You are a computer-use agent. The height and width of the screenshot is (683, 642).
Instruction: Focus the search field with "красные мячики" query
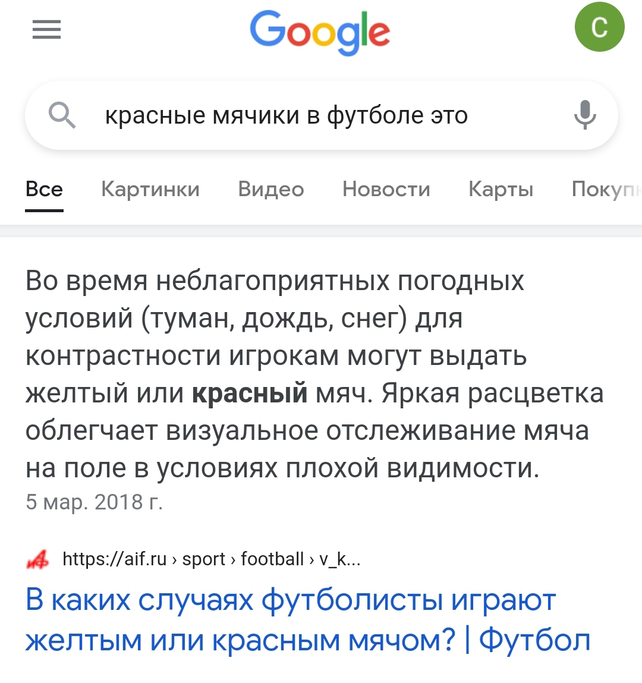coord(285,115)
